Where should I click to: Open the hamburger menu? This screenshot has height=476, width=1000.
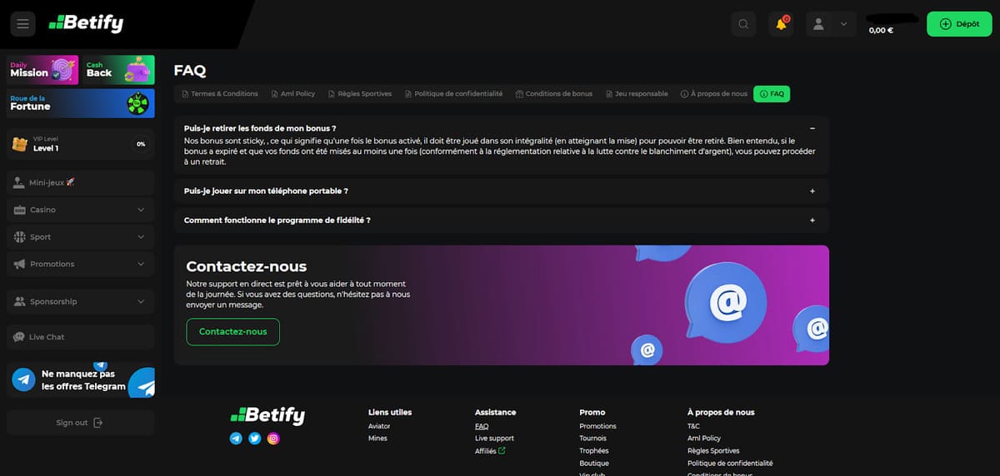pos(22,24)
